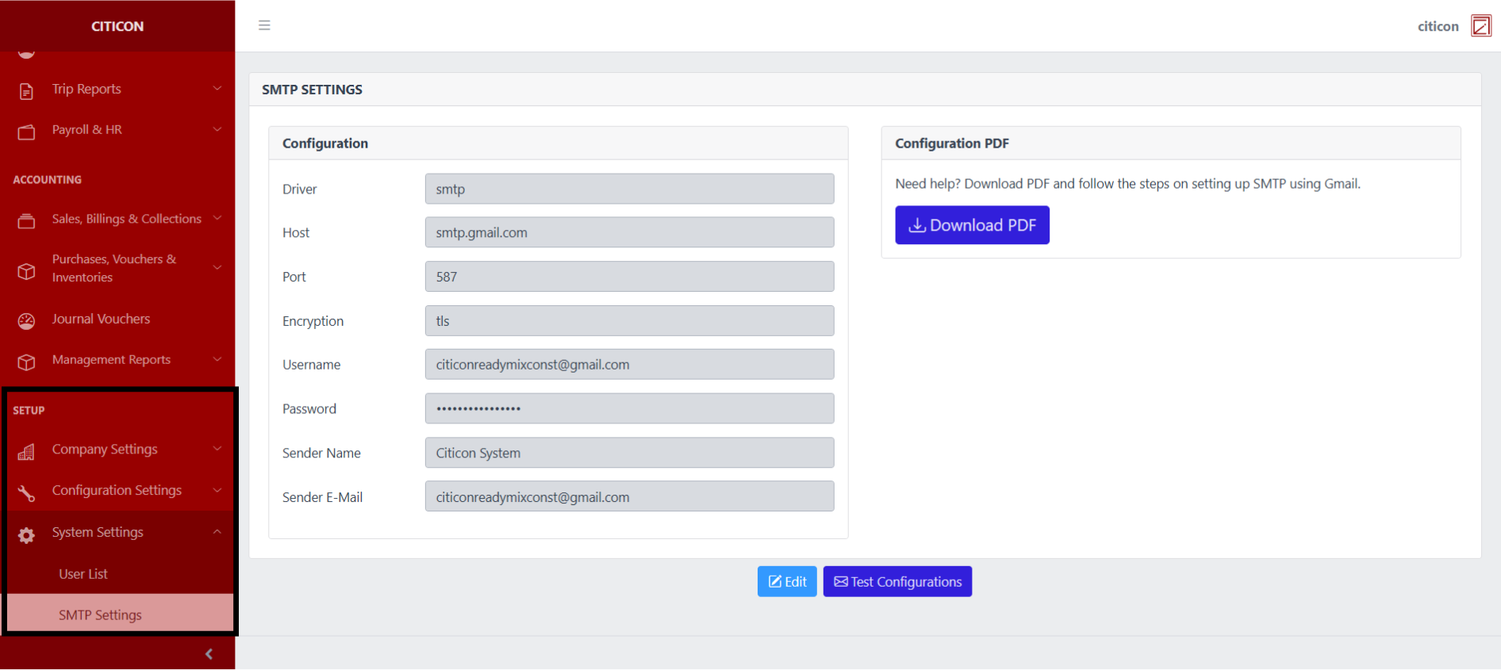The height and width of the screenshot is (670, 1501).
Task: Click the Configuration PDF heading text
Action: [952, 144]
